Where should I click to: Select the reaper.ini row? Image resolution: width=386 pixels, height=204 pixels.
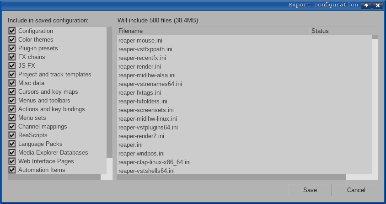point(244,145)
